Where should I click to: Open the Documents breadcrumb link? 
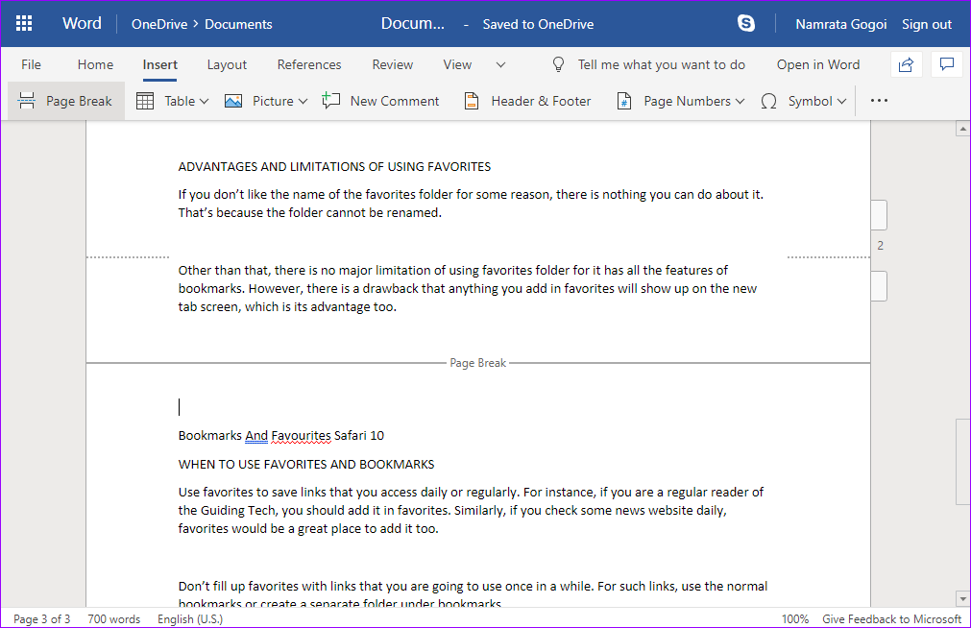tap(238, 24)
